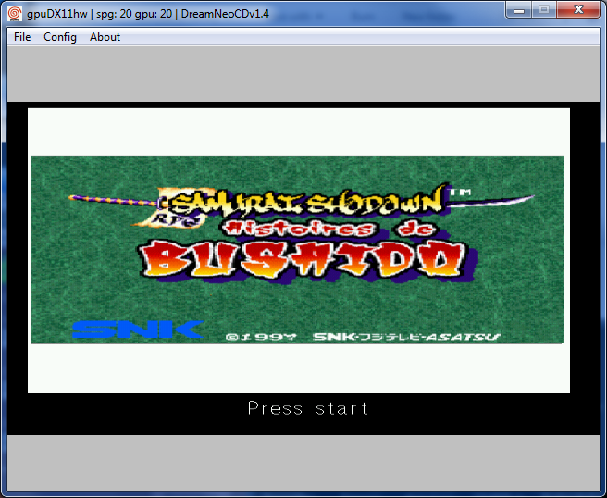Click the window title text gpuDX11hw

(x=57, y=14)
